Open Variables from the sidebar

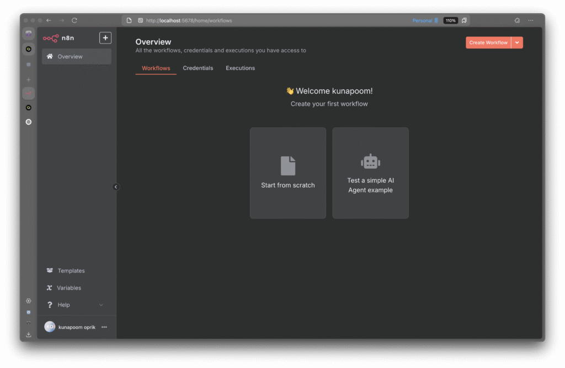(x=69, y=288)
